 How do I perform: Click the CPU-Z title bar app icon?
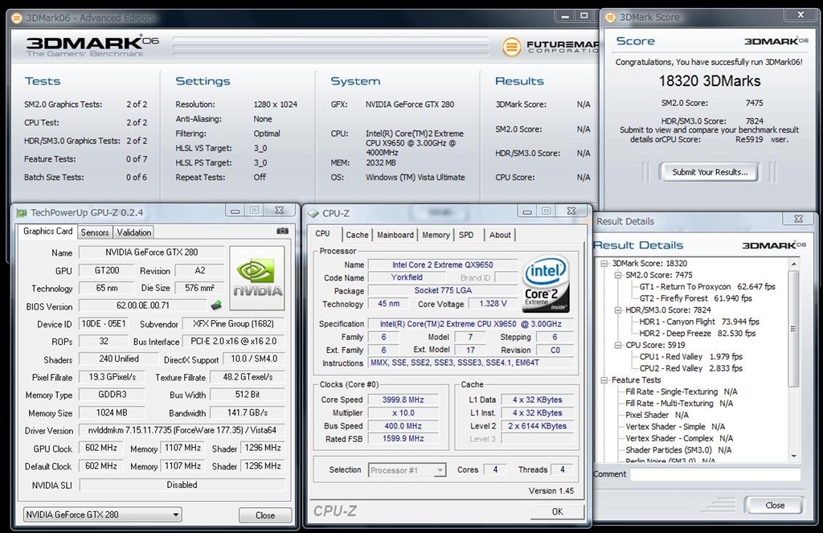313,213
